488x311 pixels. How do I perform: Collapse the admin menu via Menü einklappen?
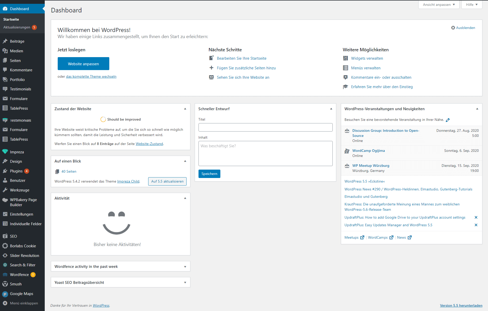click(x=20, y=303)
